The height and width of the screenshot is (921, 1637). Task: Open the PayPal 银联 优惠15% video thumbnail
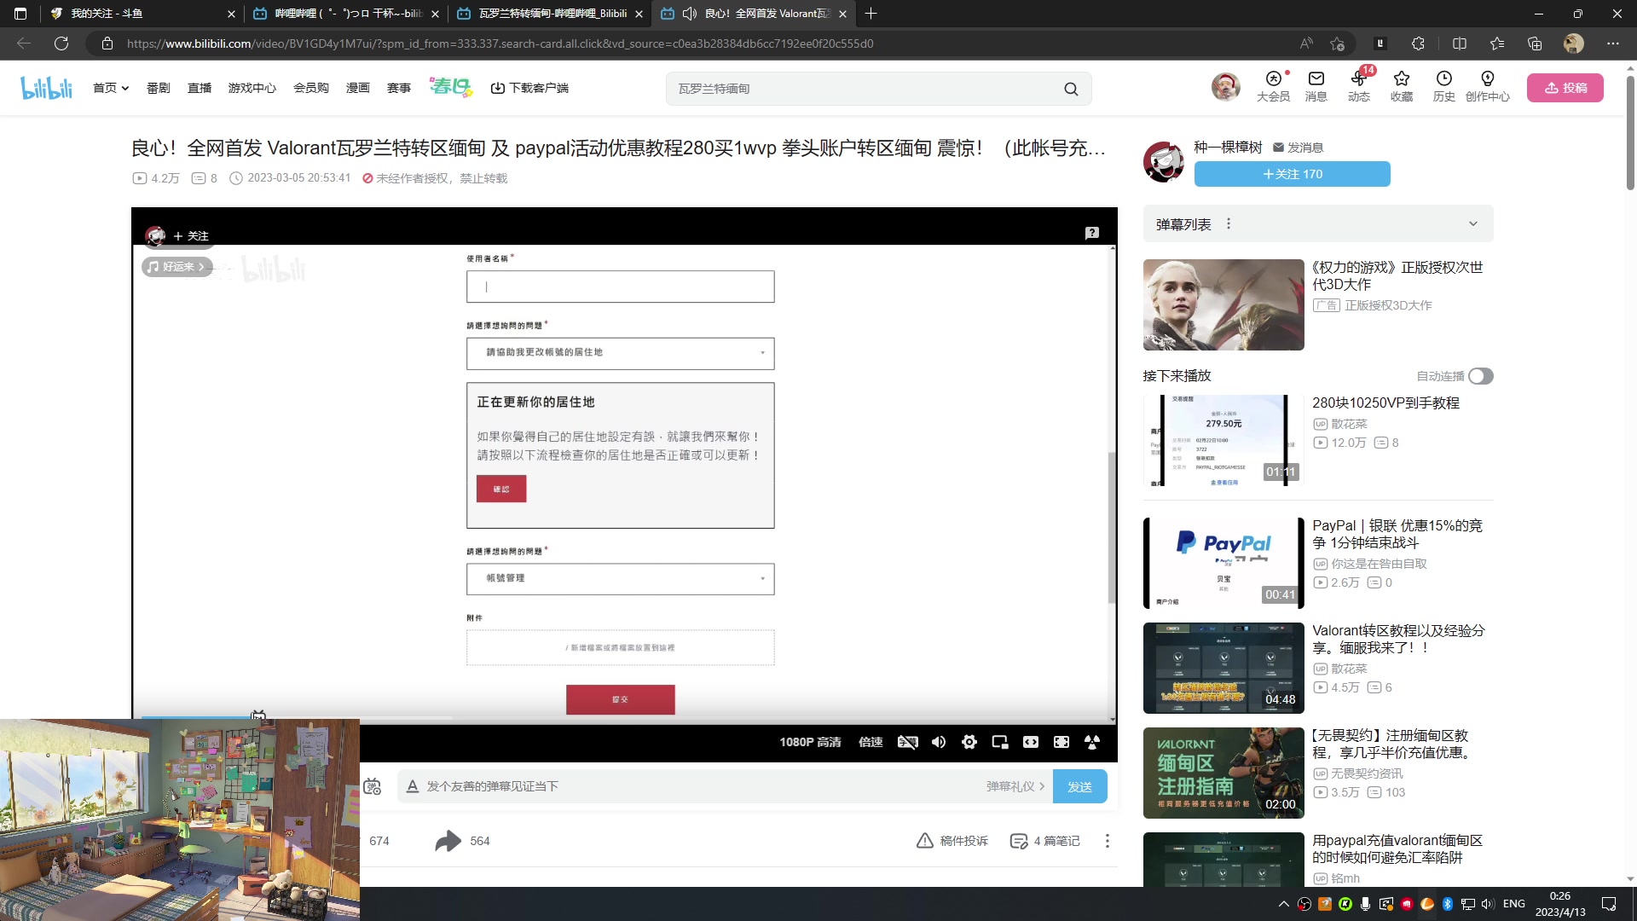[x=1223, y=563]
